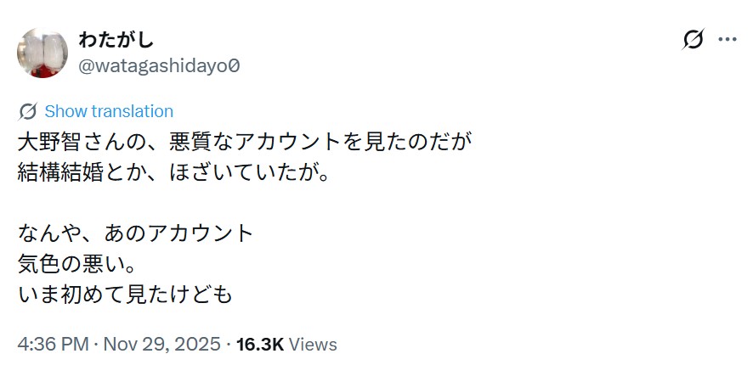The width and height of the screenshot is (753, 365).
Task: Click the last line いま初めて見たけども
Action: [x=125, y=293]
